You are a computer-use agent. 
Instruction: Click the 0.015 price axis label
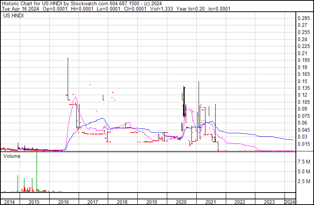click(304, 144)
